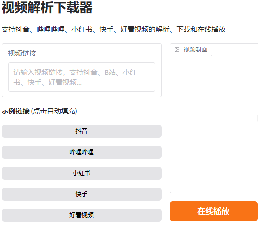The image size is (258, 227).
Task: Fill the 抖音 example link
Action: (x=82, y=131)
